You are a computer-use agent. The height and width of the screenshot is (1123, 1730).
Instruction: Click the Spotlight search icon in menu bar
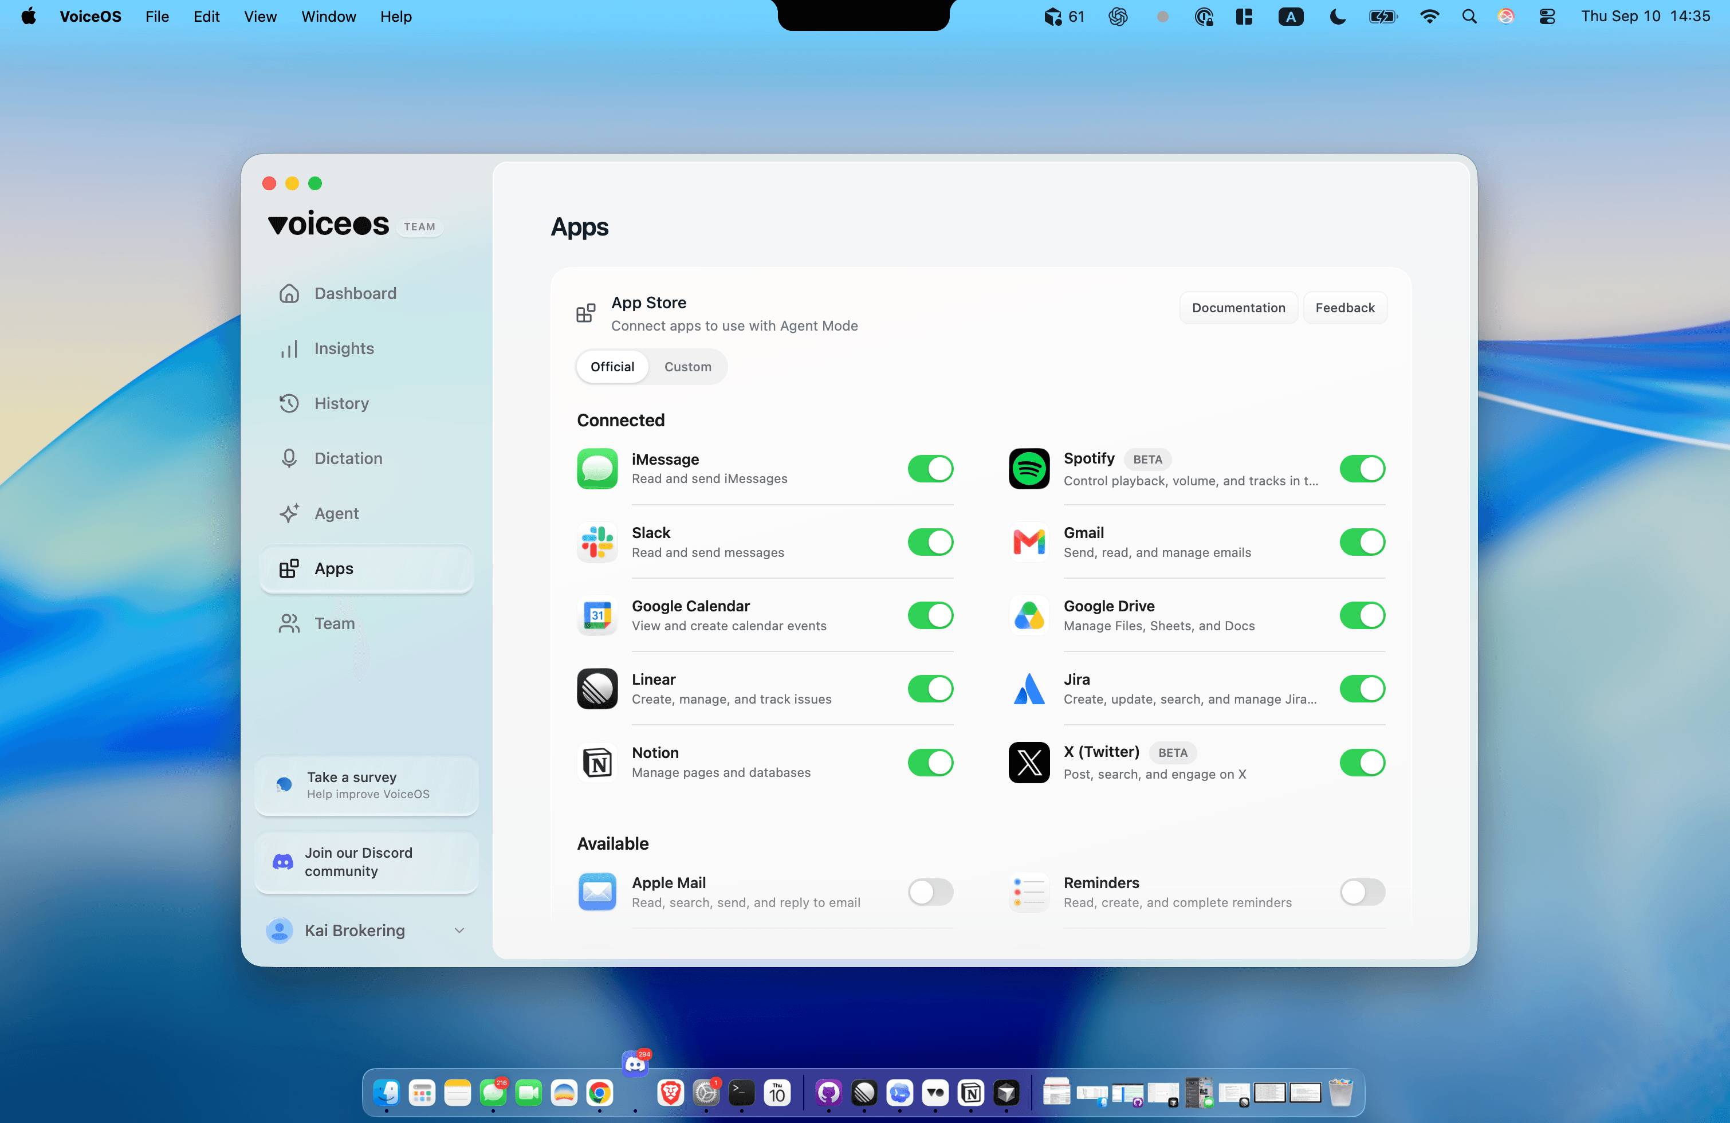(x=1469, y=16)
